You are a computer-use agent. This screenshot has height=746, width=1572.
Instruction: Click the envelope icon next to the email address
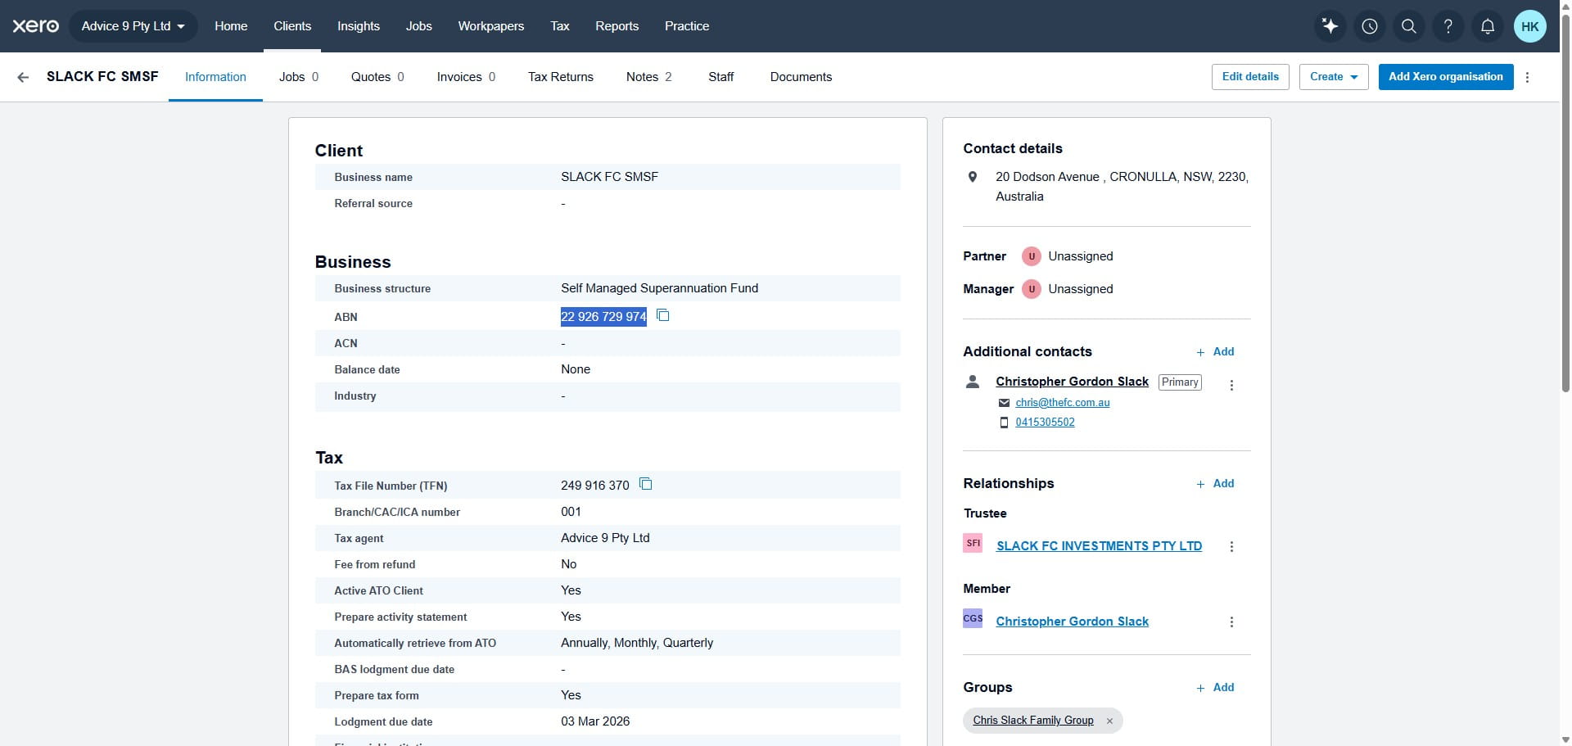tap(1004, 403)
